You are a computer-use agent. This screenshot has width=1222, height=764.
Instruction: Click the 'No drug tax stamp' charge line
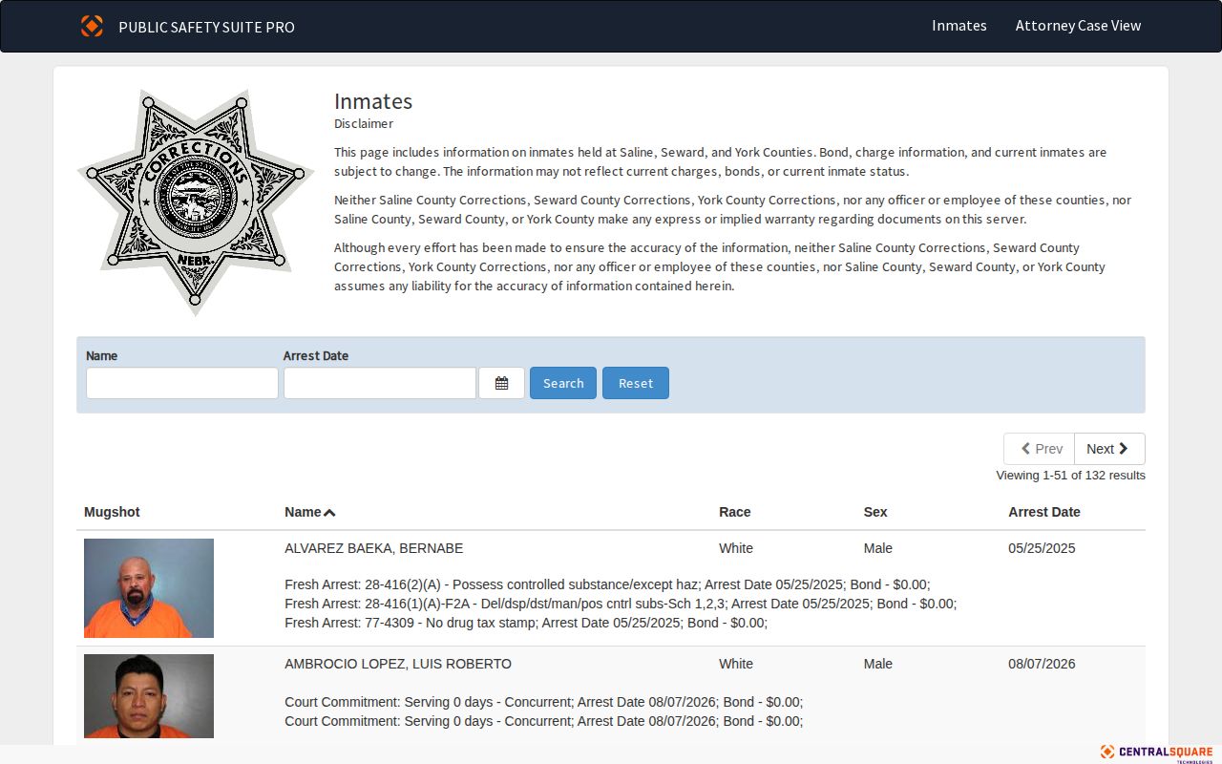pyautogui.click(x=526, y=623)
